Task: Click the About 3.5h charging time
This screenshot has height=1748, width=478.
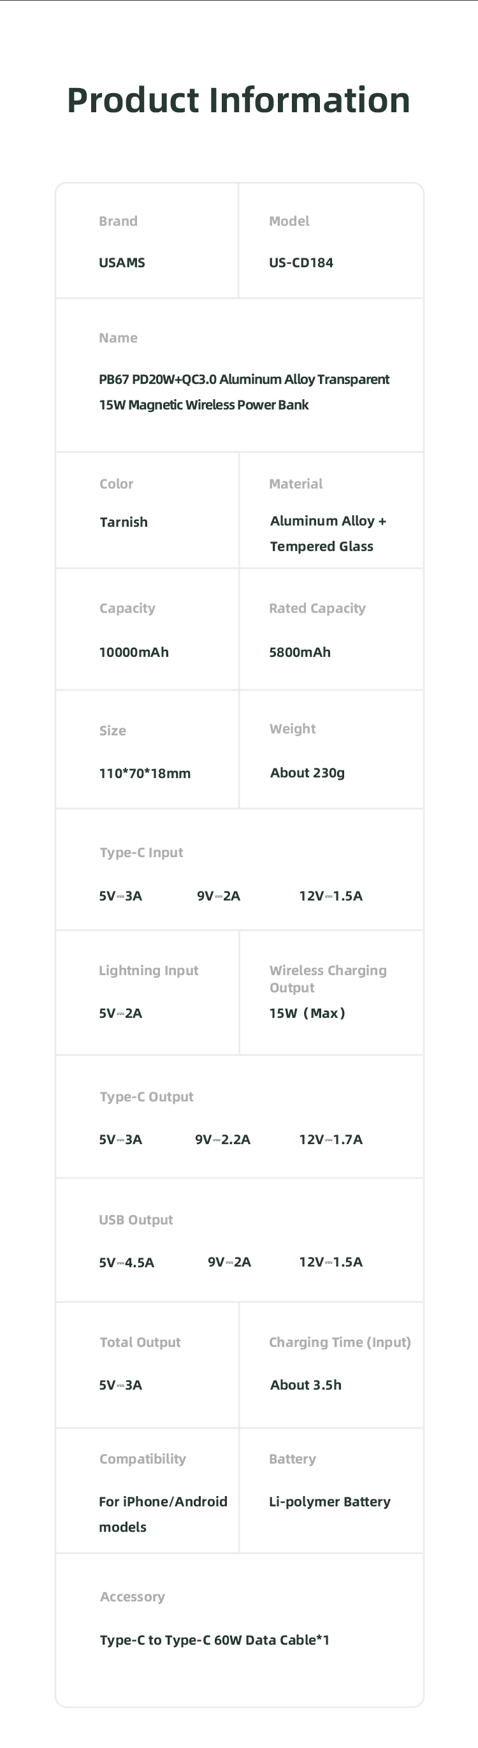Action: click(306, 1385)
